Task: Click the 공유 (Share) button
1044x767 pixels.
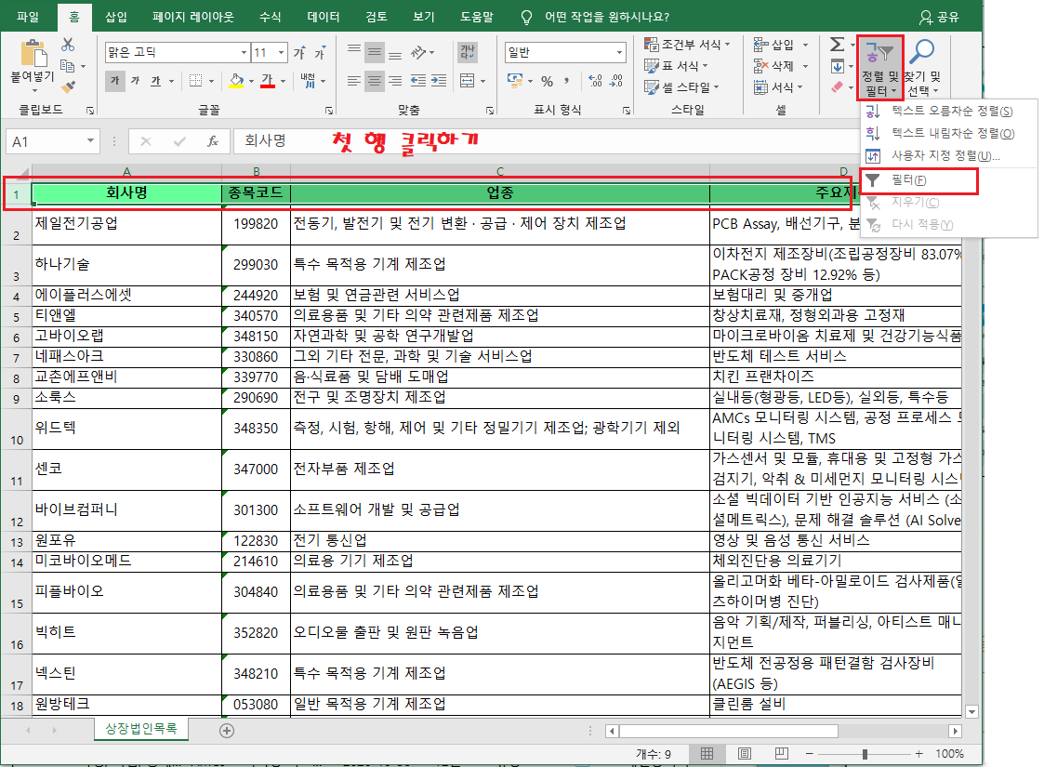Action: pyautogui.click(x=940, y=18)
